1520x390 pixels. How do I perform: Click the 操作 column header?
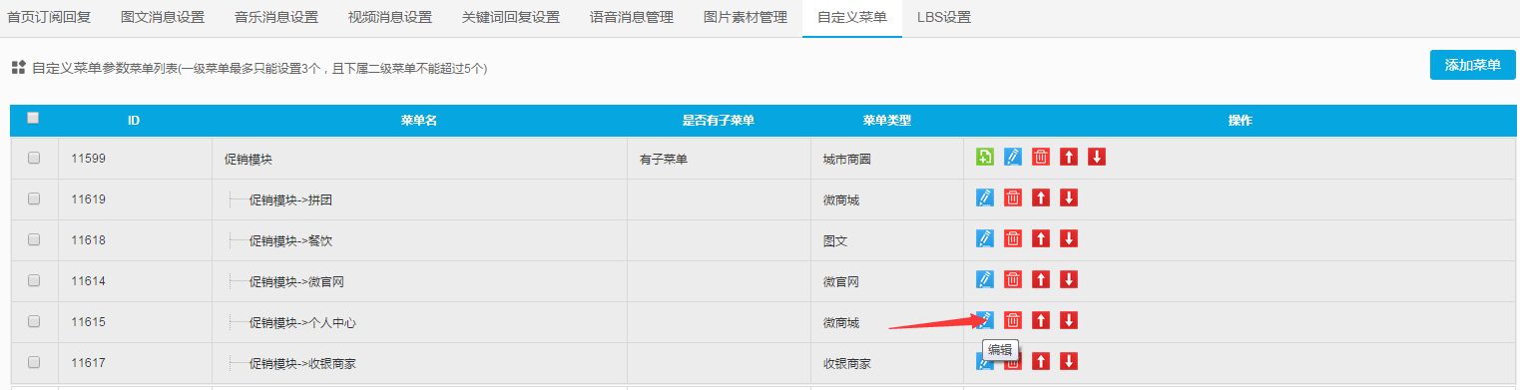coord(1240,121)
